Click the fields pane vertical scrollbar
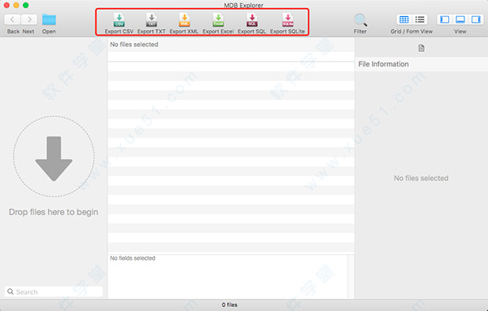 pos(351,277)
